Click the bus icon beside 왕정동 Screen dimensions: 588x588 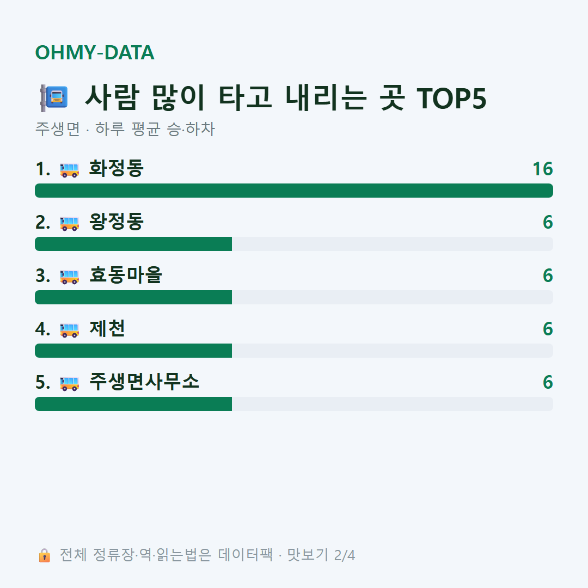pos(70,223)
